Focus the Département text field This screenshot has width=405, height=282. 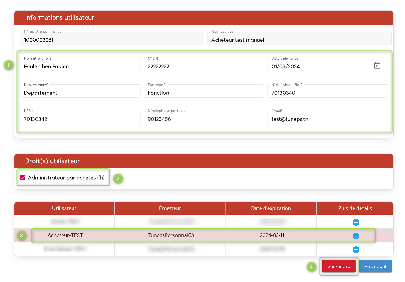click(x=80, y=92)
